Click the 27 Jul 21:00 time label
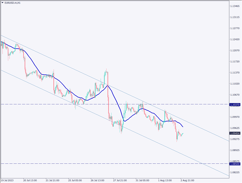The width and height of the screenshot is (242, 183). (x=120, y=180)
